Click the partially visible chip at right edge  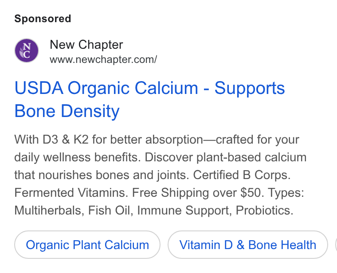point(336,245)
